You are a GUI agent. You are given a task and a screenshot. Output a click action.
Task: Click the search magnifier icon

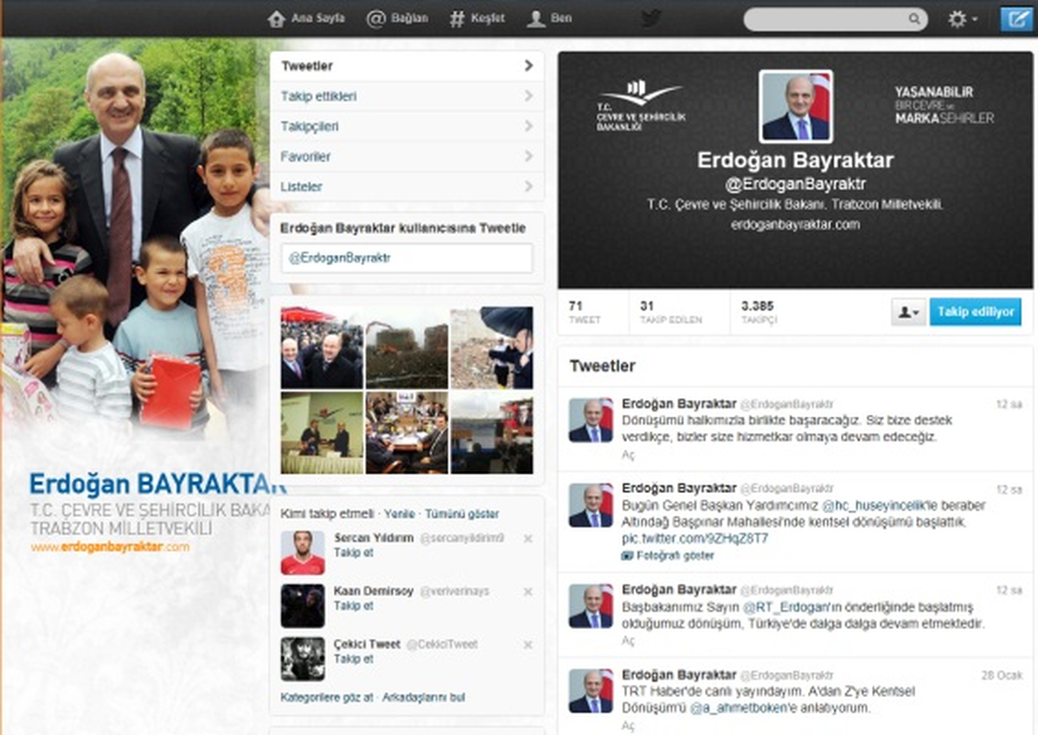coord(914,19)
